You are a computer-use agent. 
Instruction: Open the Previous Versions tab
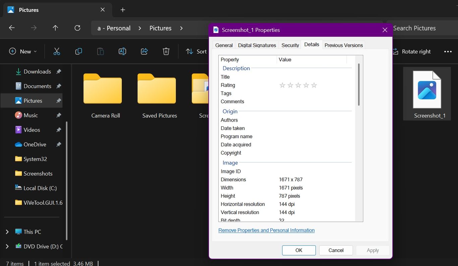pyautogui.click(x=343, y=45)
